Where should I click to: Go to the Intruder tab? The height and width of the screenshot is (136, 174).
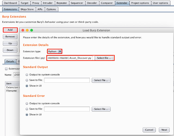click(x=48, y=3)
